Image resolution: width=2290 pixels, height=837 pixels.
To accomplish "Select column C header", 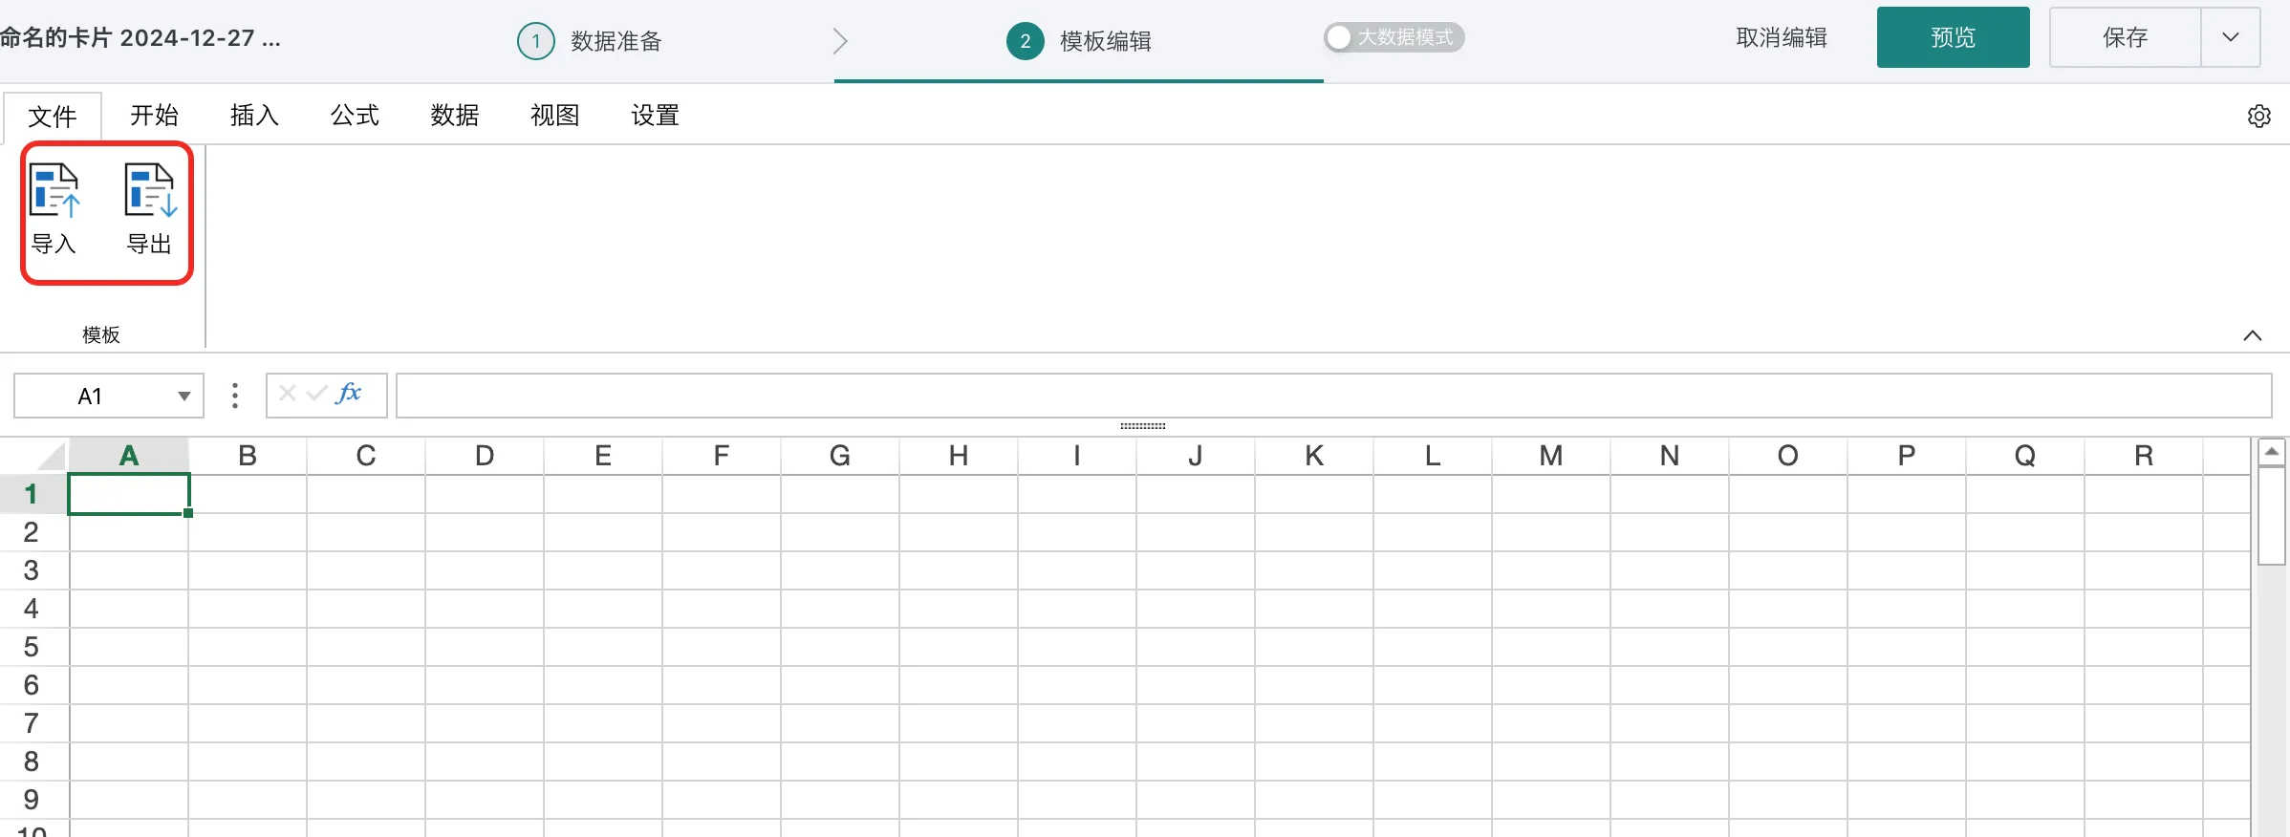I will coord(366,456).
